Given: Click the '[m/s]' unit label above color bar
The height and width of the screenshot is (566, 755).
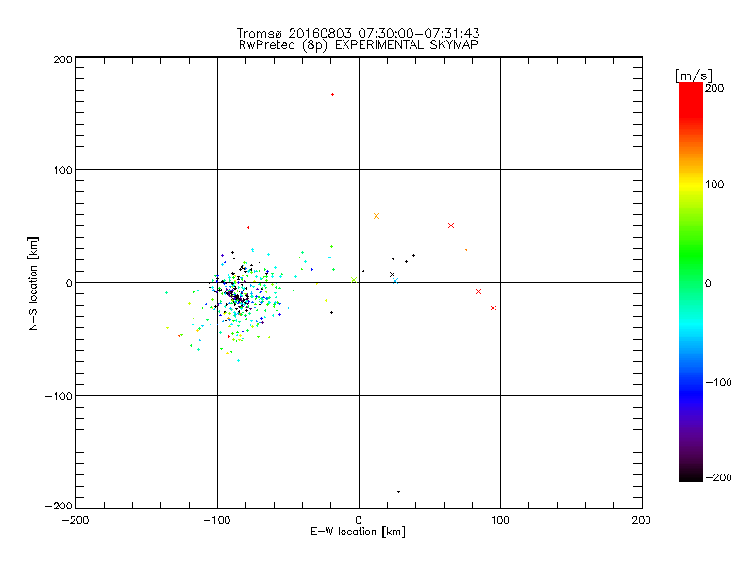Looking at the screenshot, I should [x=694, y=75].
